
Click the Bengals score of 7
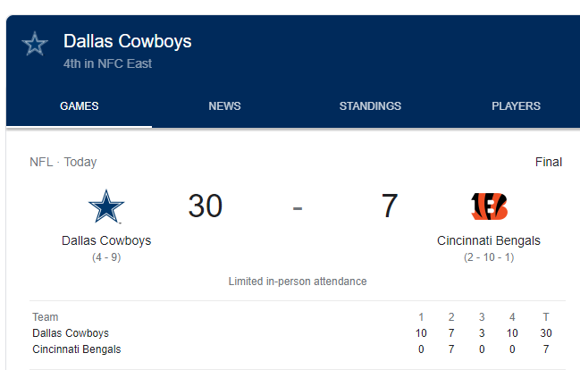tap(390, 206)
